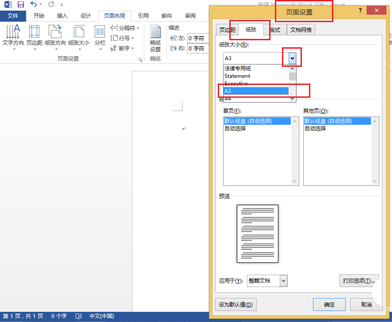The height and width of the screenshot is (322, 392).
Task: Click the 中文(中国) language indicator
Action: (102, 316)
